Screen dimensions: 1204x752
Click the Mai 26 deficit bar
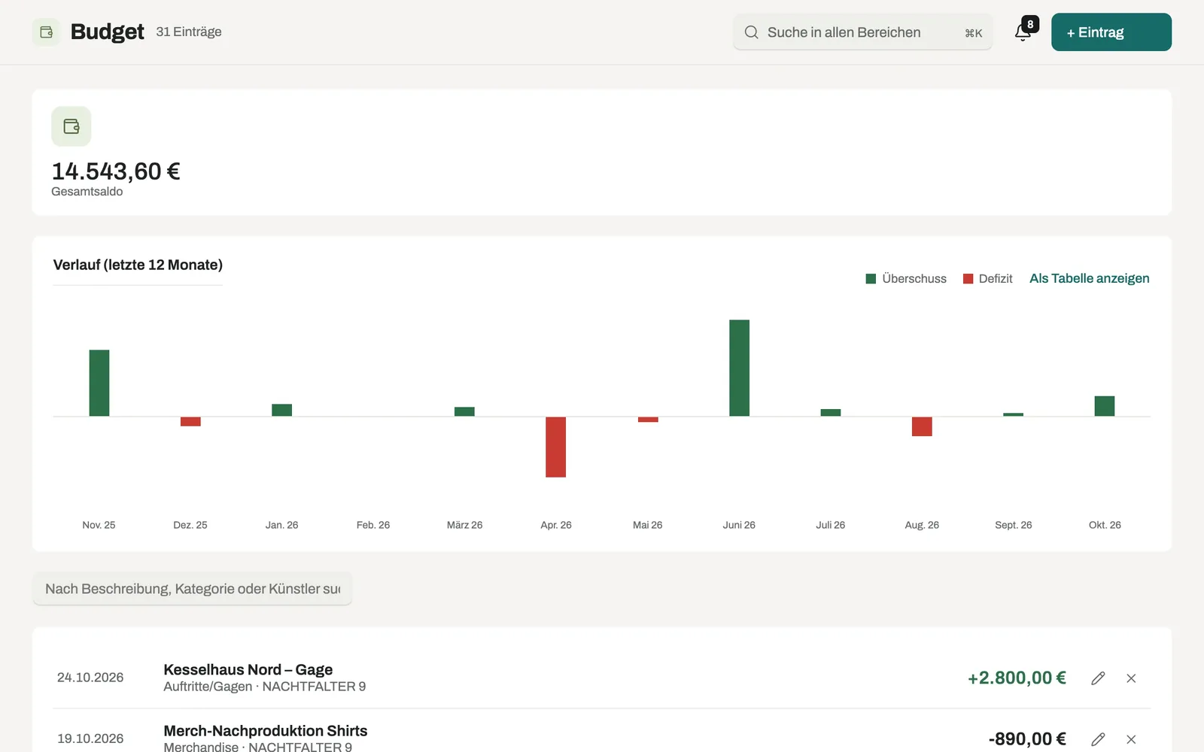coord(648,420)
